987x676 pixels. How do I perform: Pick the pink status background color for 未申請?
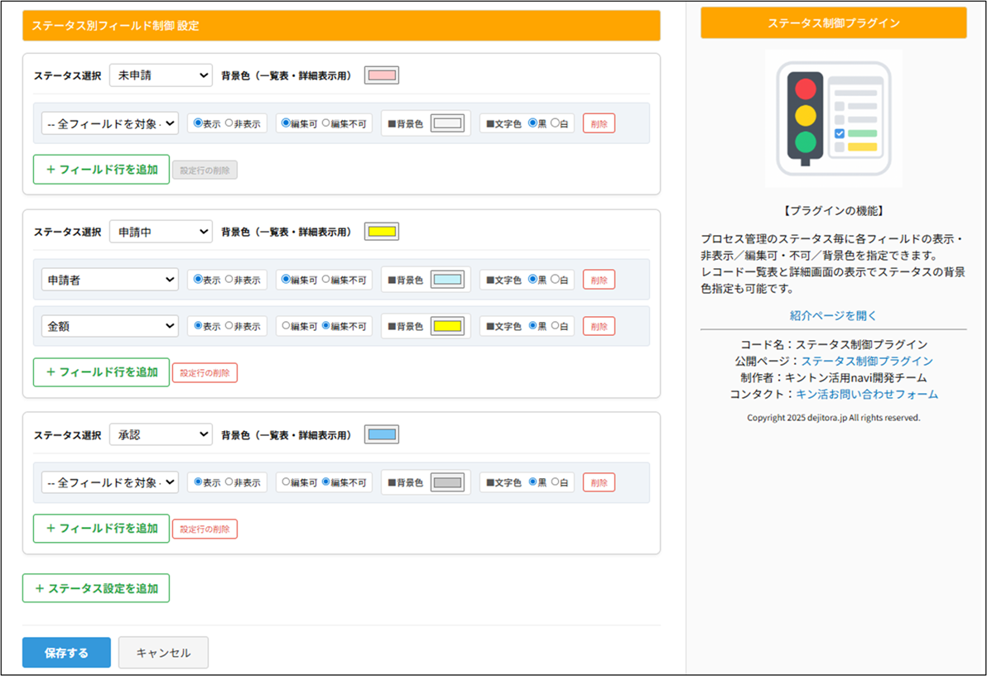[x=382, y=75]
